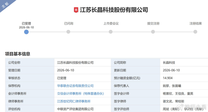Click the 公司简称 header cell
Viewport: 208px width, 112px height.
click(135, 62)
